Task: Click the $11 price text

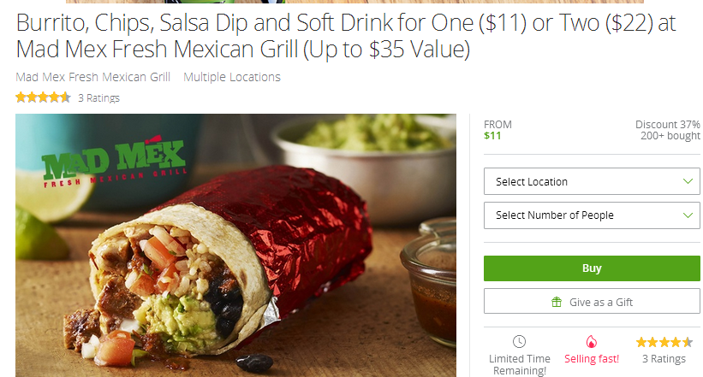Action: click(492, 136)
